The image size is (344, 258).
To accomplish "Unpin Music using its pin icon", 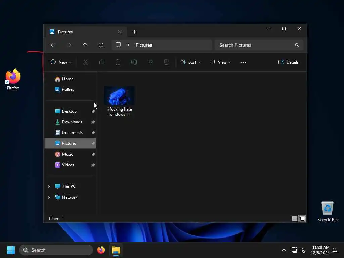I will click(93, 154).
